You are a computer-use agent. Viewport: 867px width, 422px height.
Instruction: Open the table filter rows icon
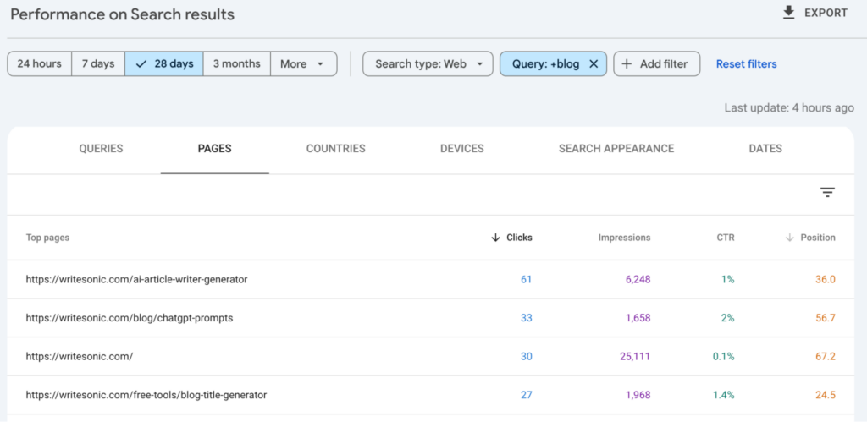pyautogui.click(x=827, y=192)
